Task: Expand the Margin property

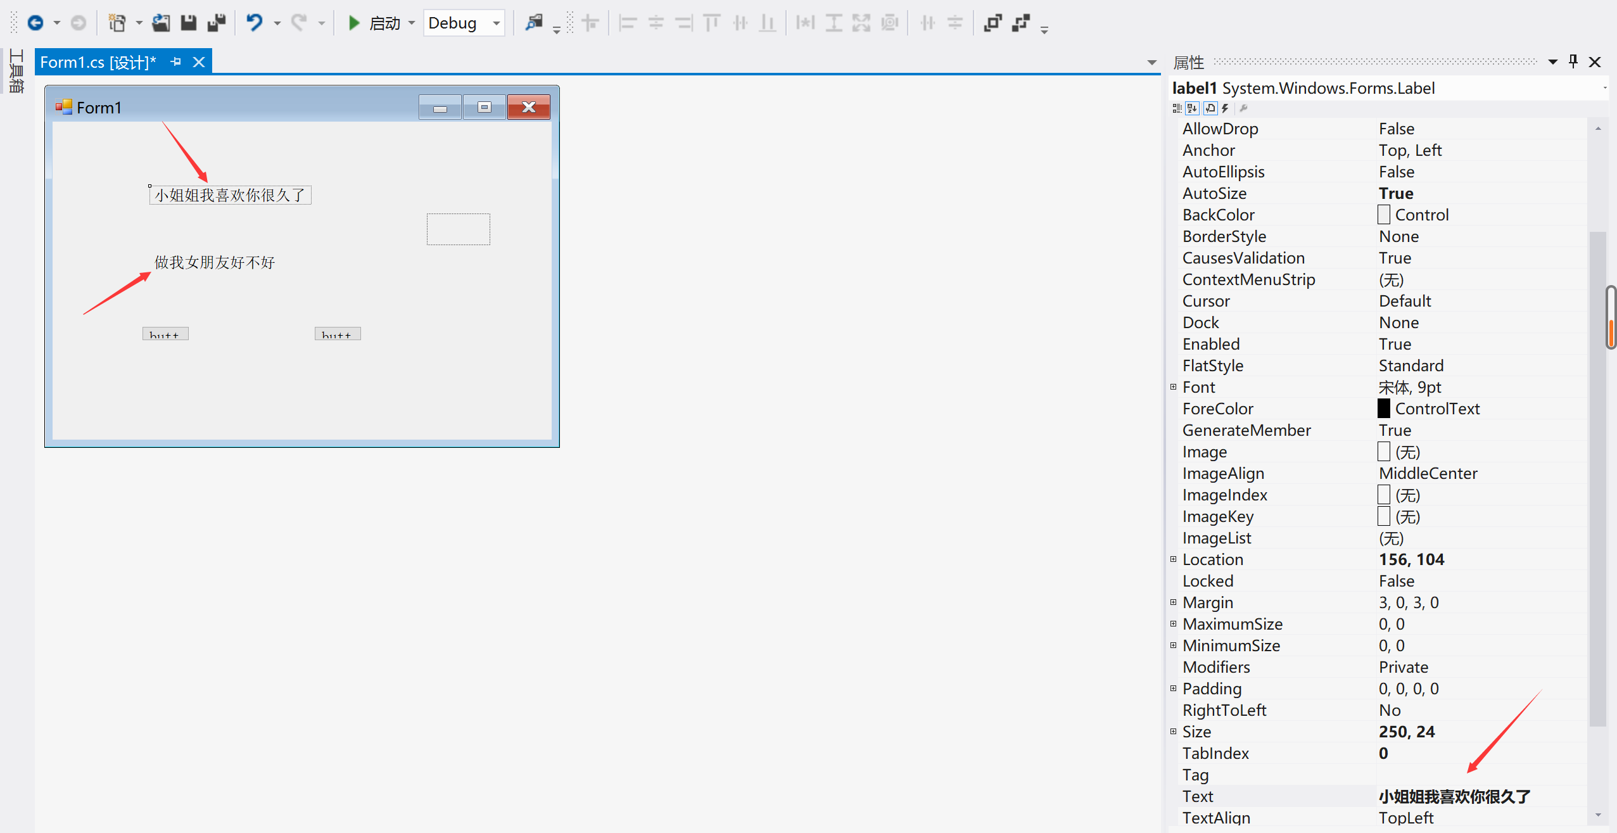Action: 1174,602
